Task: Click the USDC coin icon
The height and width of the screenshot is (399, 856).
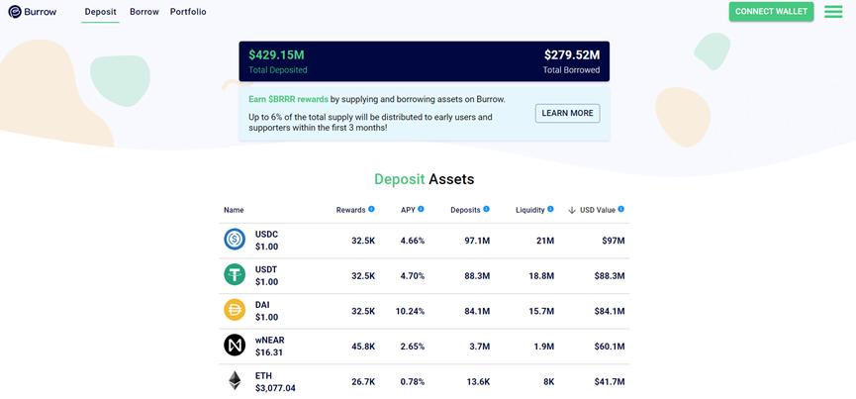Action: pos(235,240)
